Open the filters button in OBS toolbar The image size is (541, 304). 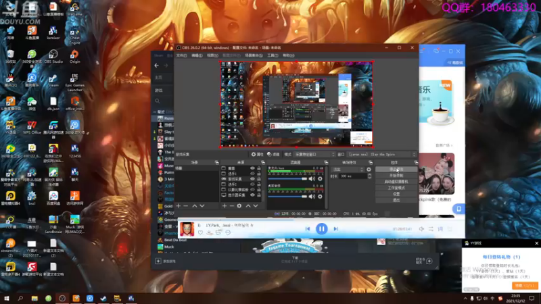pos(273,155)
